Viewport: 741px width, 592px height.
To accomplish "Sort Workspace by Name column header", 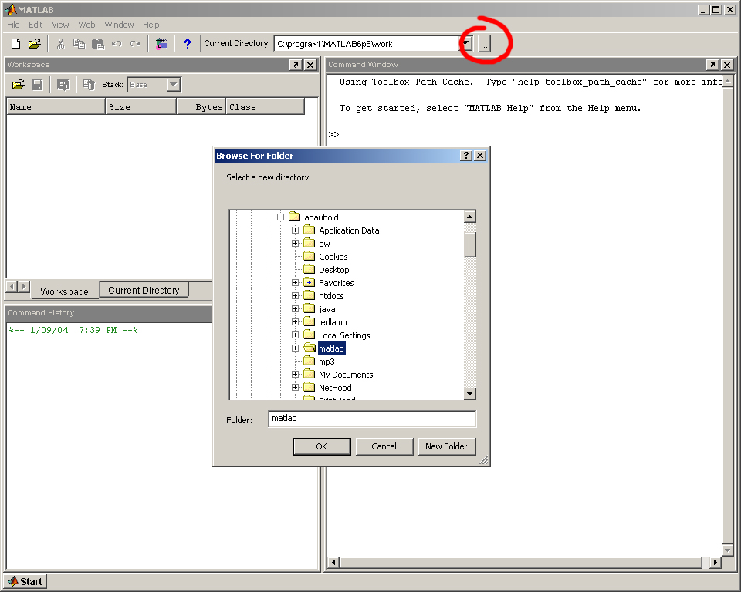I will tap(56, 106).
